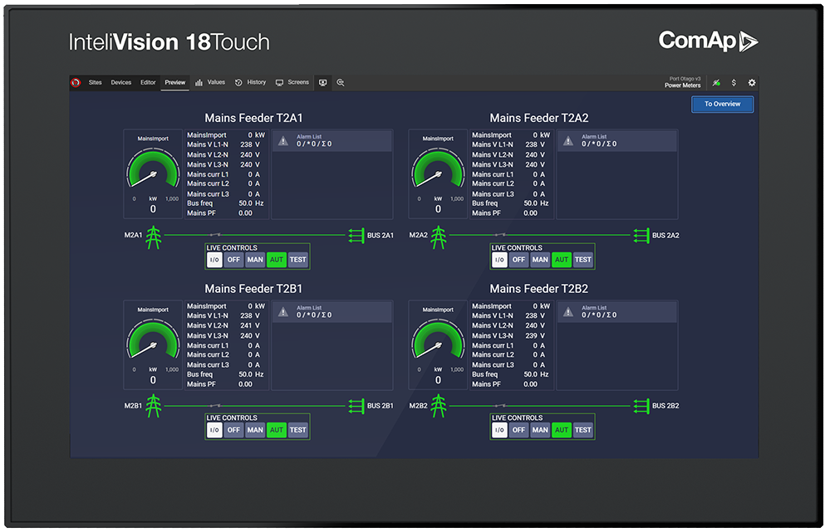Switch to the Preview tab
The image size is (830, 532).
click(x=174, y=82)
